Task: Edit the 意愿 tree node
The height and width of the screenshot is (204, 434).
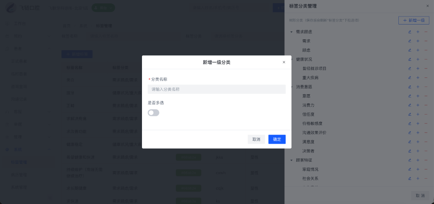Action: (x=410, y=96)
